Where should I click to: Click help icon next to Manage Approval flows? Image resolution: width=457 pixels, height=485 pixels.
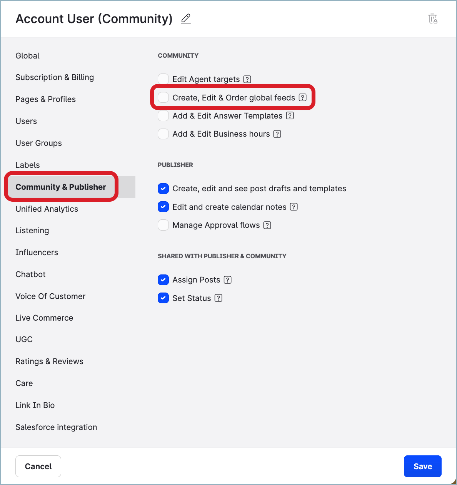267,225
